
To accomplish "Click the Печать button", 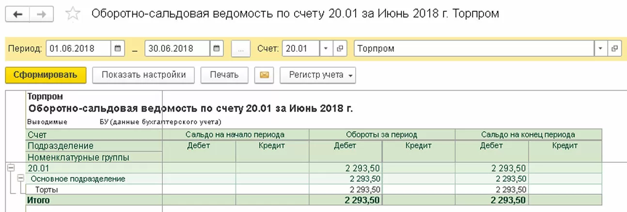I will tap(224, 75).
